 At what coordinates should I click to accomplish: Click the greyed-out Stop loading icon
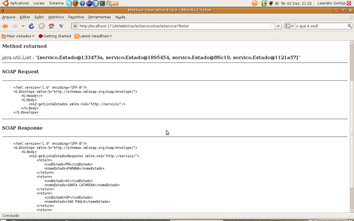[x=41, y=26]
